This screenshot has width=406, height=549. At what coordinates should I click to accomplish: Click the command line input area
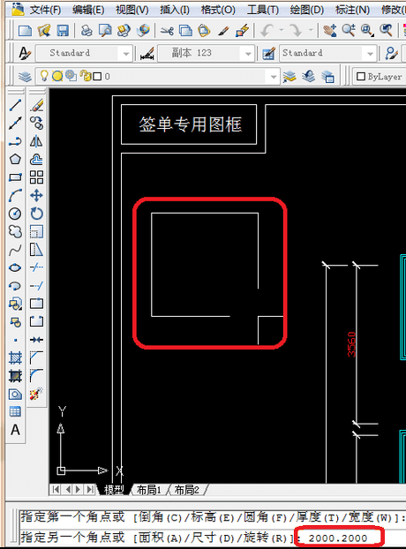[x=212, y=538]
